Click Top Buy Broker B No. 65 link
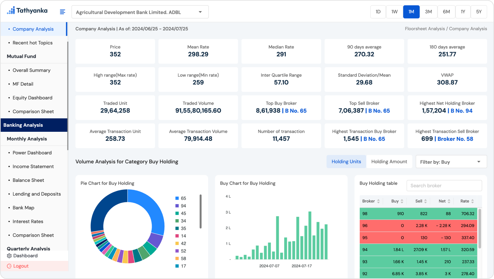The width and height of the screenshot is (494, 279). 295,111
